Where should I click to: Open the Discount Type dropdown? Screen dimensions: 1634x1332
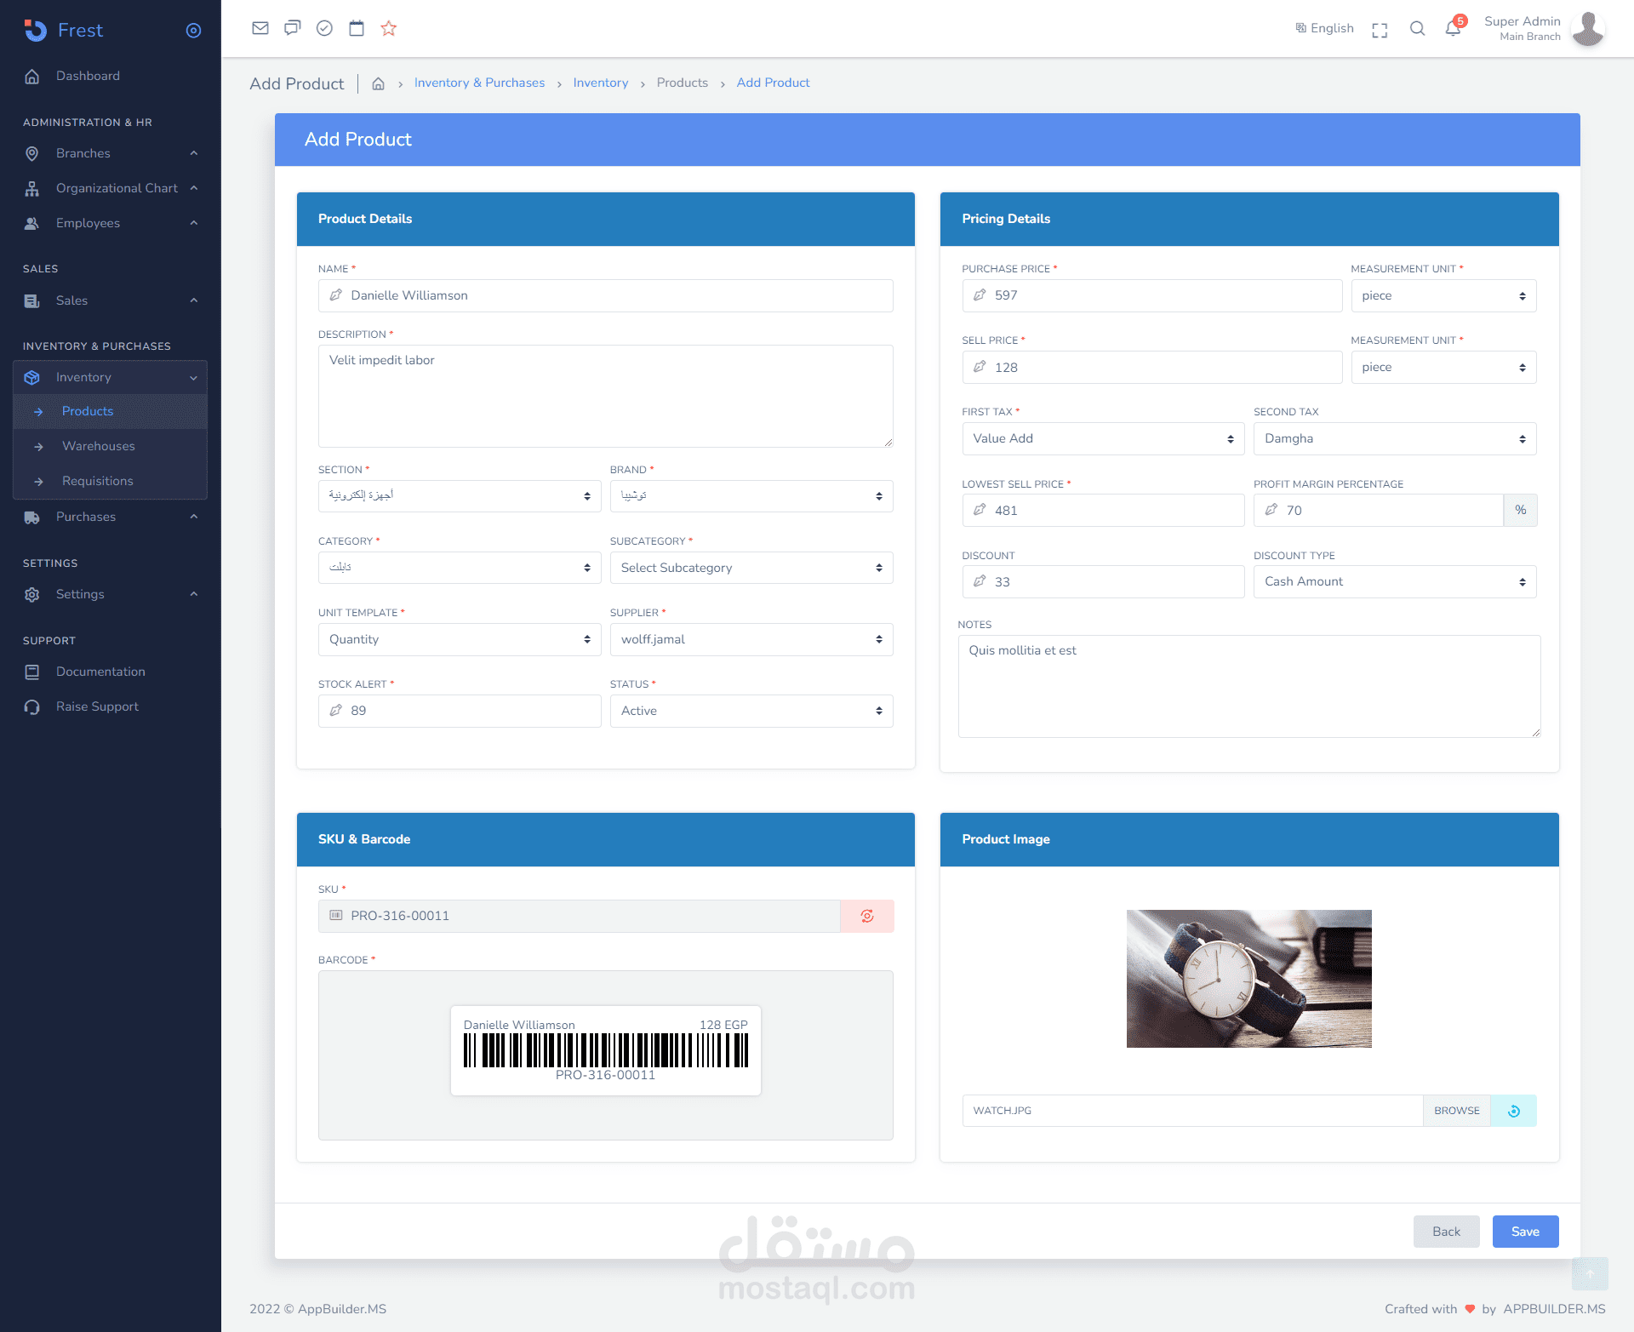pos(1394,581)
